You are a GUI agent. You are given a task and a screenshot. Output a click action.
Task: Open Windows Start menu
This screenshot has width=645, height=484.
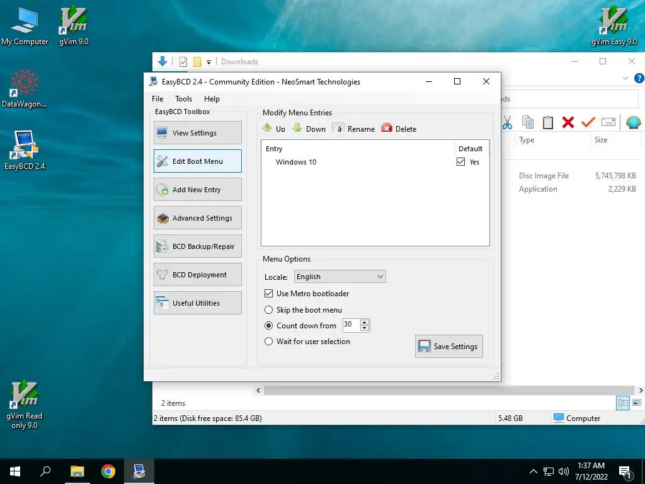[15, 471]
